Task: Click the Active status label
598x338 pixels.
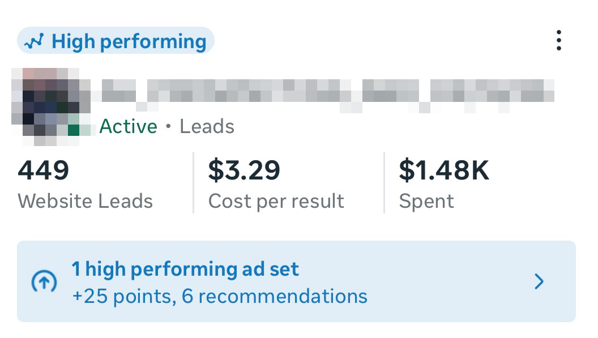Action: tap(129, 126)
